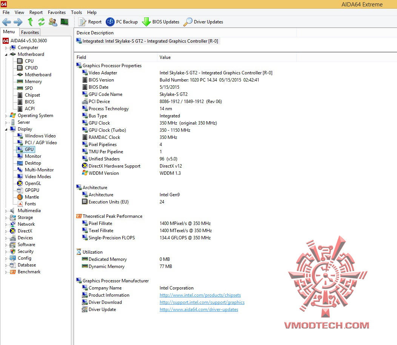397x345 pixels.
Task: Open the Favorites menu
Action: (57, 12)
